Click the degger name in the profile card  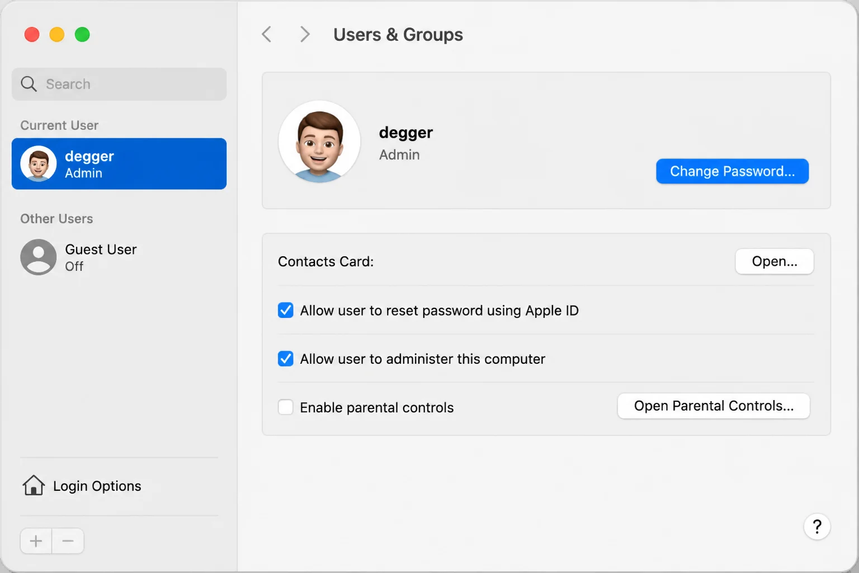[x=406, y=133]
